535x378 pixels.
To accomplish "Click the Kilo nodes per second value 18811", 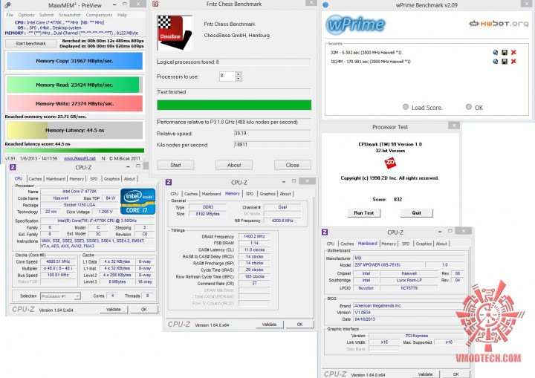I will pyautogui.click(x=272, y=145).
